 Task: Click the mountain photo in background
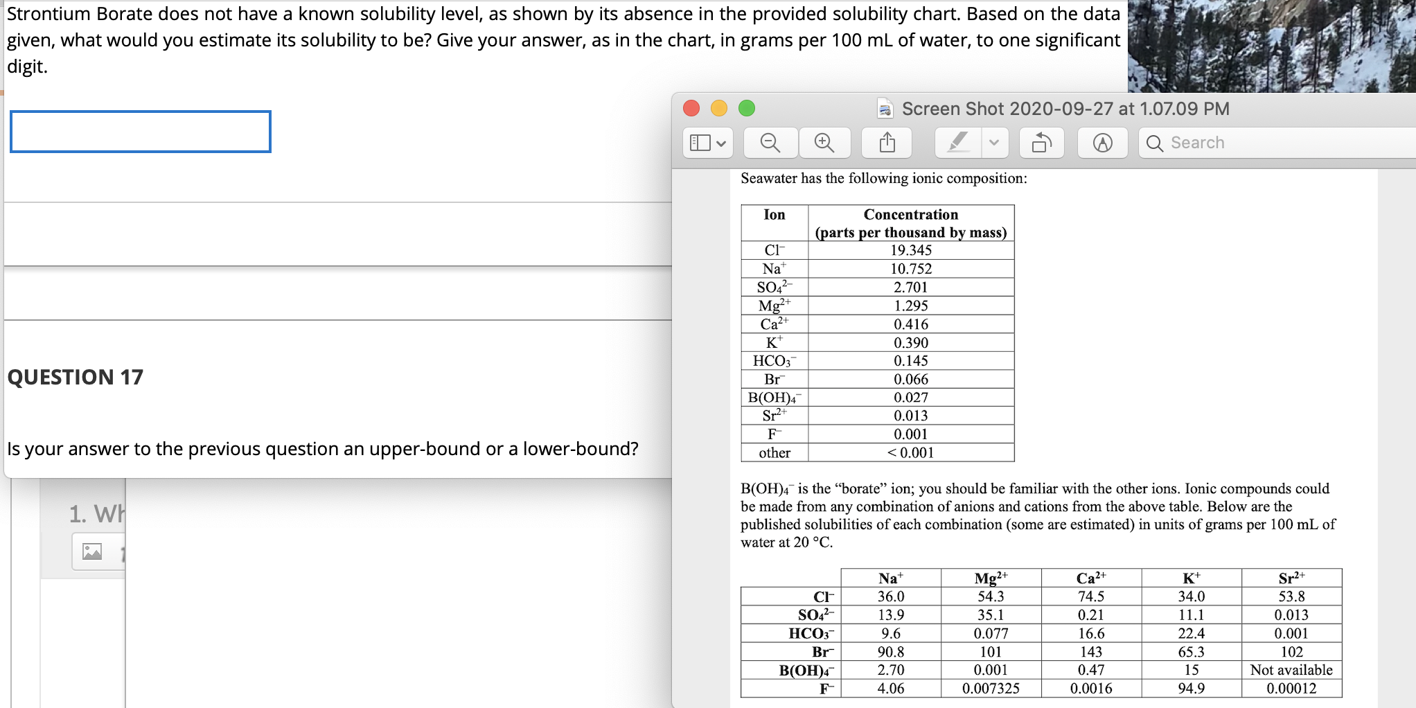pyautogui.click(x=1271, y=46)
